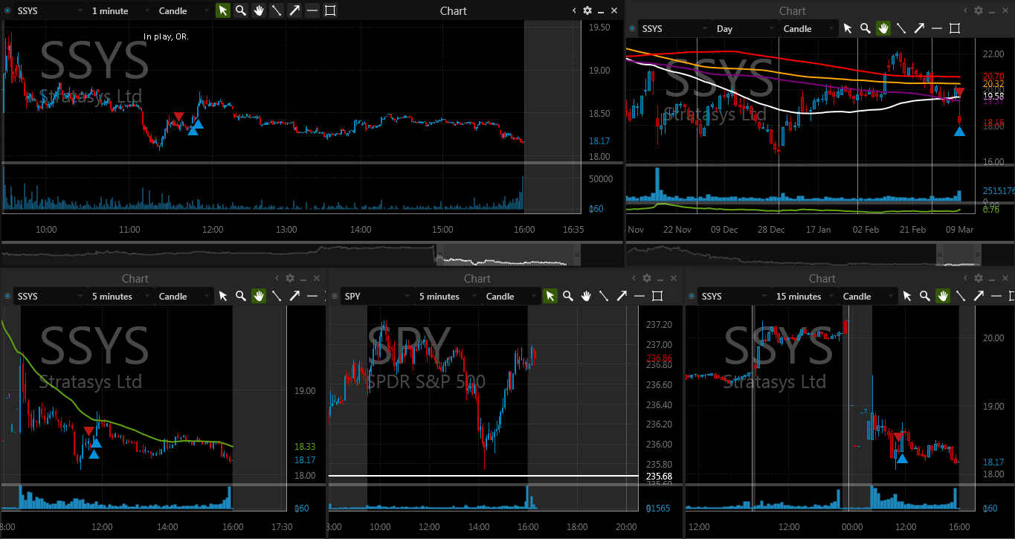1015x539 pixels.
Task: Toggle symbol link indicator in SSYS 5 minutes chart
Action: click(x=7, y=296)
